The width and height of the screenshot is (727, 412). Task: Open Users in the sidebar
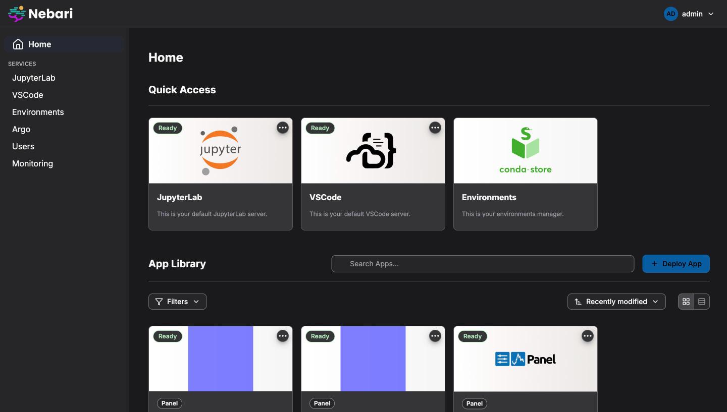pyautogui.click(x=23, y=146)
